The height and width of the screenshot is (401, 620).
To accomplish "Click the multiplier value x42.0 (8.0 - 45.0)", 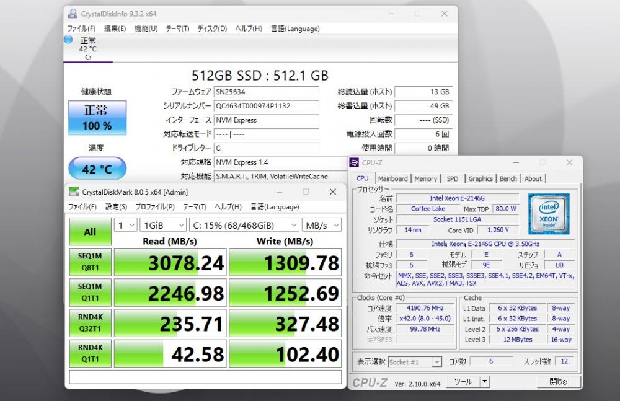I will [x=425, y=319].
